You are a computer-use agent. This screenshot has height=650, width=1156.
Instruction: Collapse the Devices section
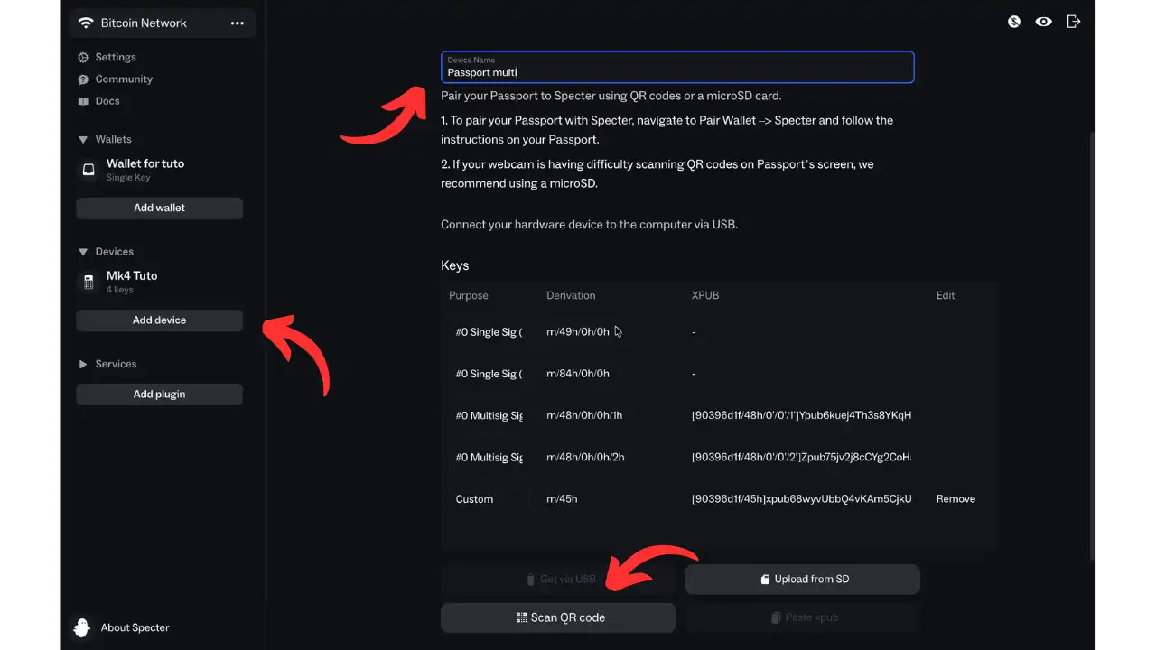pos(106,252)
